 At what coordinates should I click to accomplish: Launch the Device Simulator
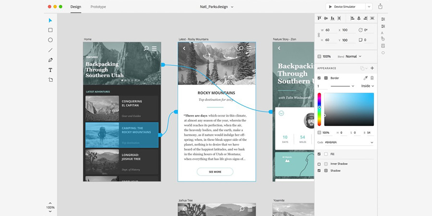click(x=346, y=7)
